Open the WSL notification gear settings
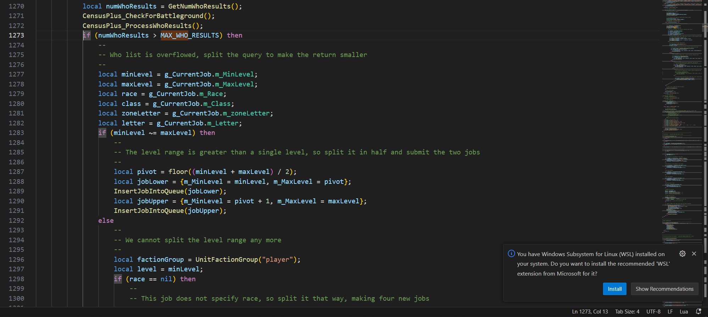The width and height of the screenshot is (708, 317). tap(682, 254)
